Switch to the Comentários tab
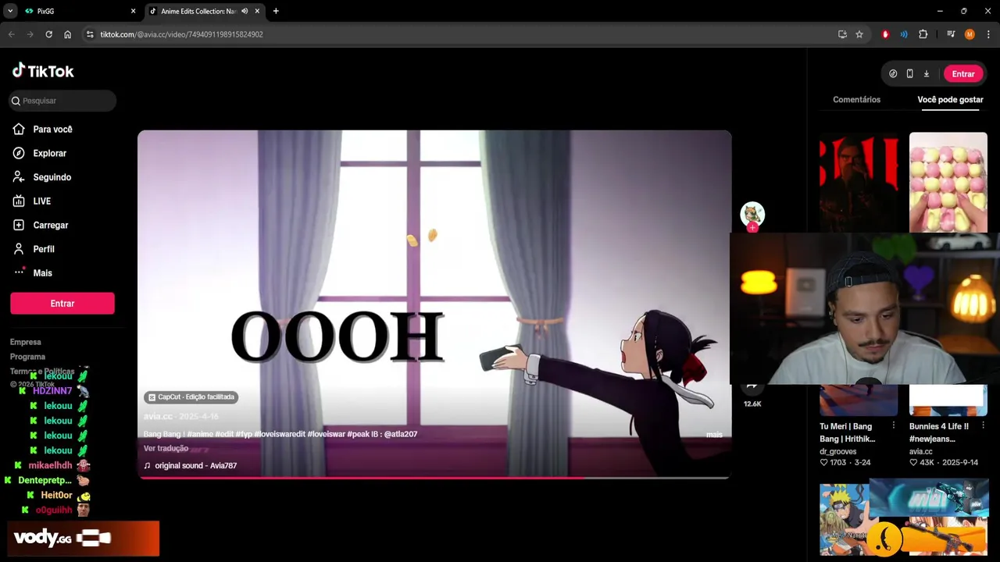This screenshot has width=1000, height=562. [856, 100]
